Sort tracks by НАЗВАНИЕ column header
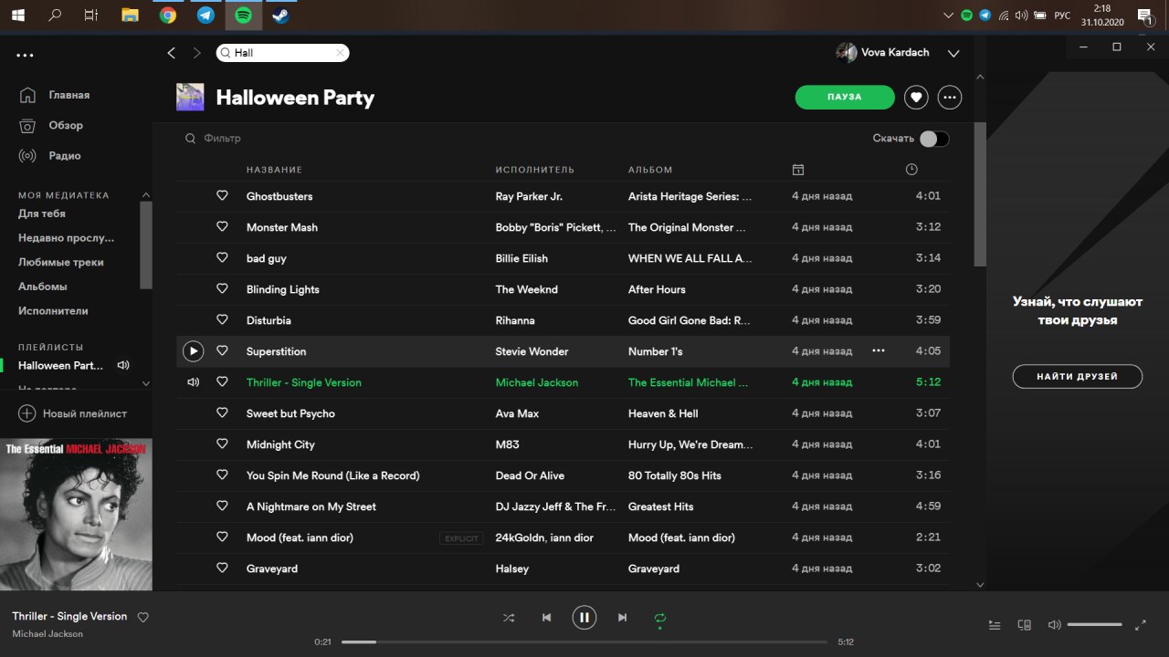 click(x=274, y=170)
